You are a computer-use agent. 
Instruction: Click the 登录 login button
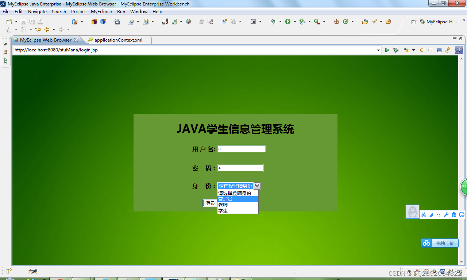click(210, 203)
